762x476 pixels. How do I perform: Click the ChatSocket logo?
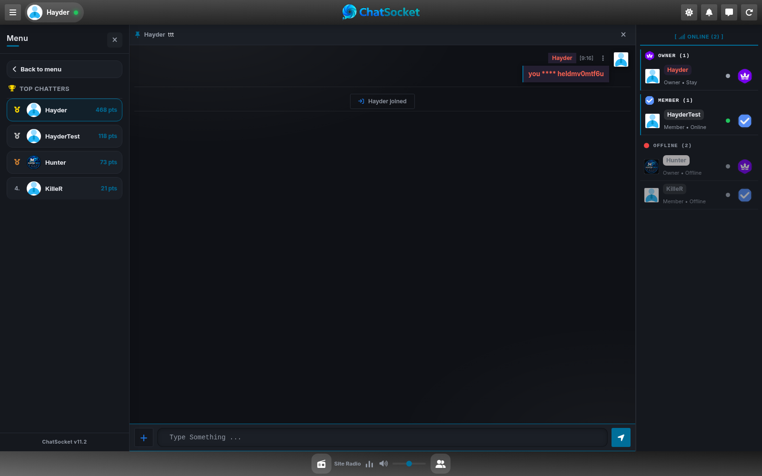click(381, 12)
